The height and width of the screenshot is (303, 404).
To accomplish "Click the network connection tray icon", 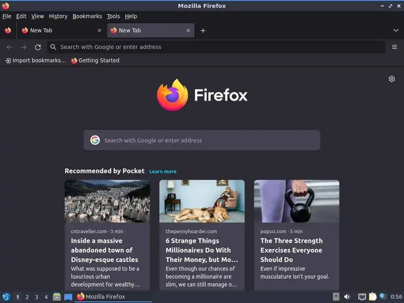I will (x=362, y=297).
